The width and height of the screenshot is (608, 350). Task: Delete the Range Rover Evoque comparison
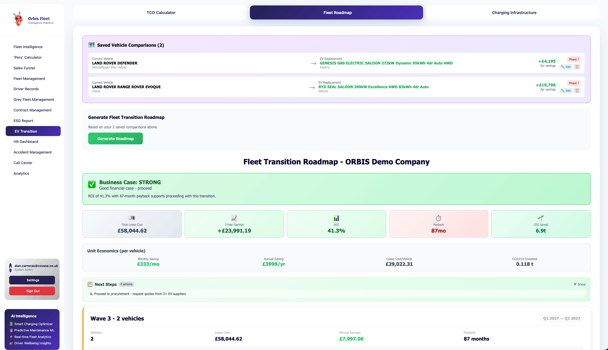[577, 91]
